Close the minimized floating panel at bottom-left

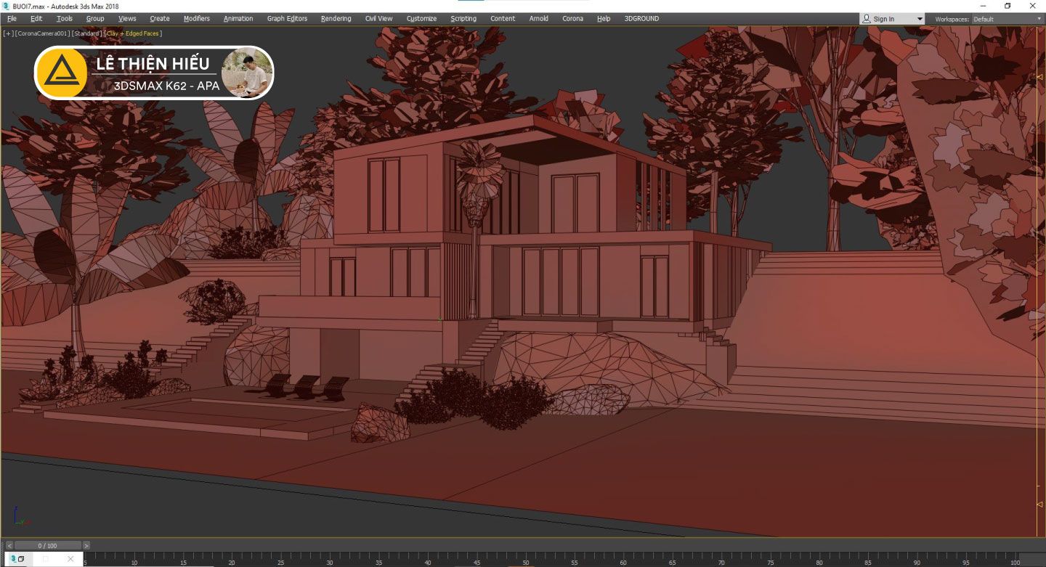tap(70, 559)
